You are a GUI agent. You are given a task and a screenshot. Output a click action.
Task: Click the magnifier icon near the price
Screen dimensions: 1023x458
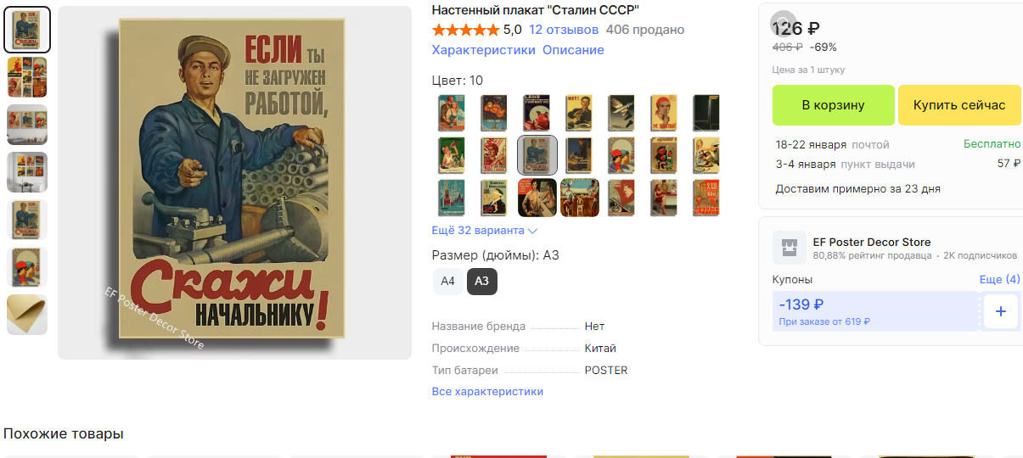[x=784, y=23]
